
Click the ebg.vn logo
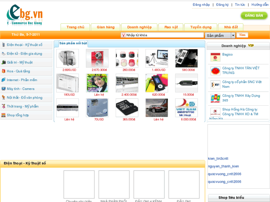click(25, 15)
